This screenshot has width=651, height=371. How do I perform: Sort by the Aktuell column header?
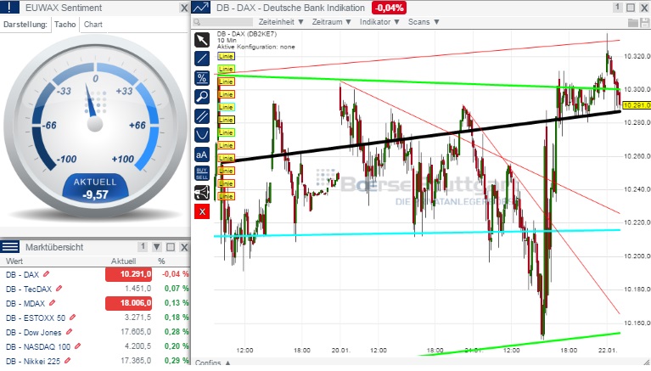tap(123, 261)
